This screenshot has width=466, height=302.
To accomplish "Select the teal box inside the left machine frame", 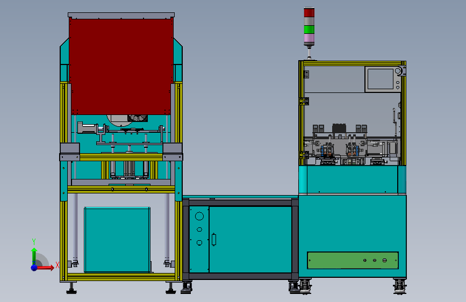I will tap(117, 240).
